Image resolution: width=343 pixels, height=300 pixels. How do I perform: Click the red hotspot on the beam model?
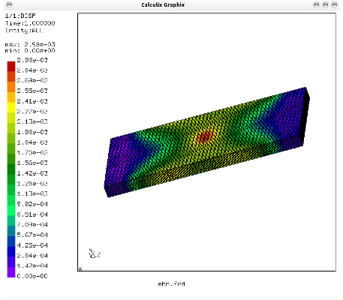coord(205,137)
